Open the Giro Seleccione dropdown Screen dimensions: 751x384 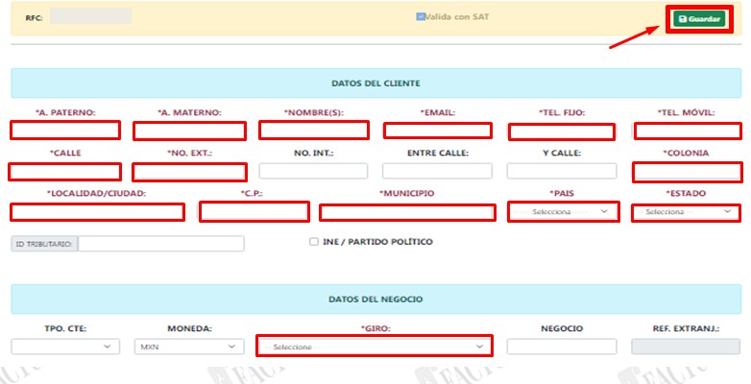(x=375, y=347)
